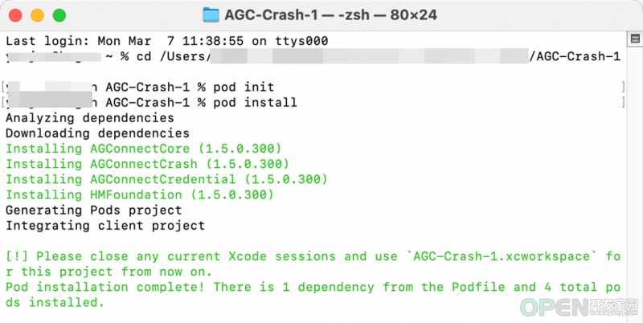Click the 'Downloading dependencies' output line
This screenshot has height=323, width=643.
click(97, 133)
